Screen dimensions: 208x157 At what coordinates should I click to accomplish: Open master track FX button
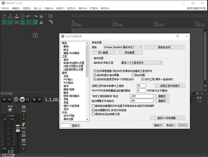click(x=24, y=132)
